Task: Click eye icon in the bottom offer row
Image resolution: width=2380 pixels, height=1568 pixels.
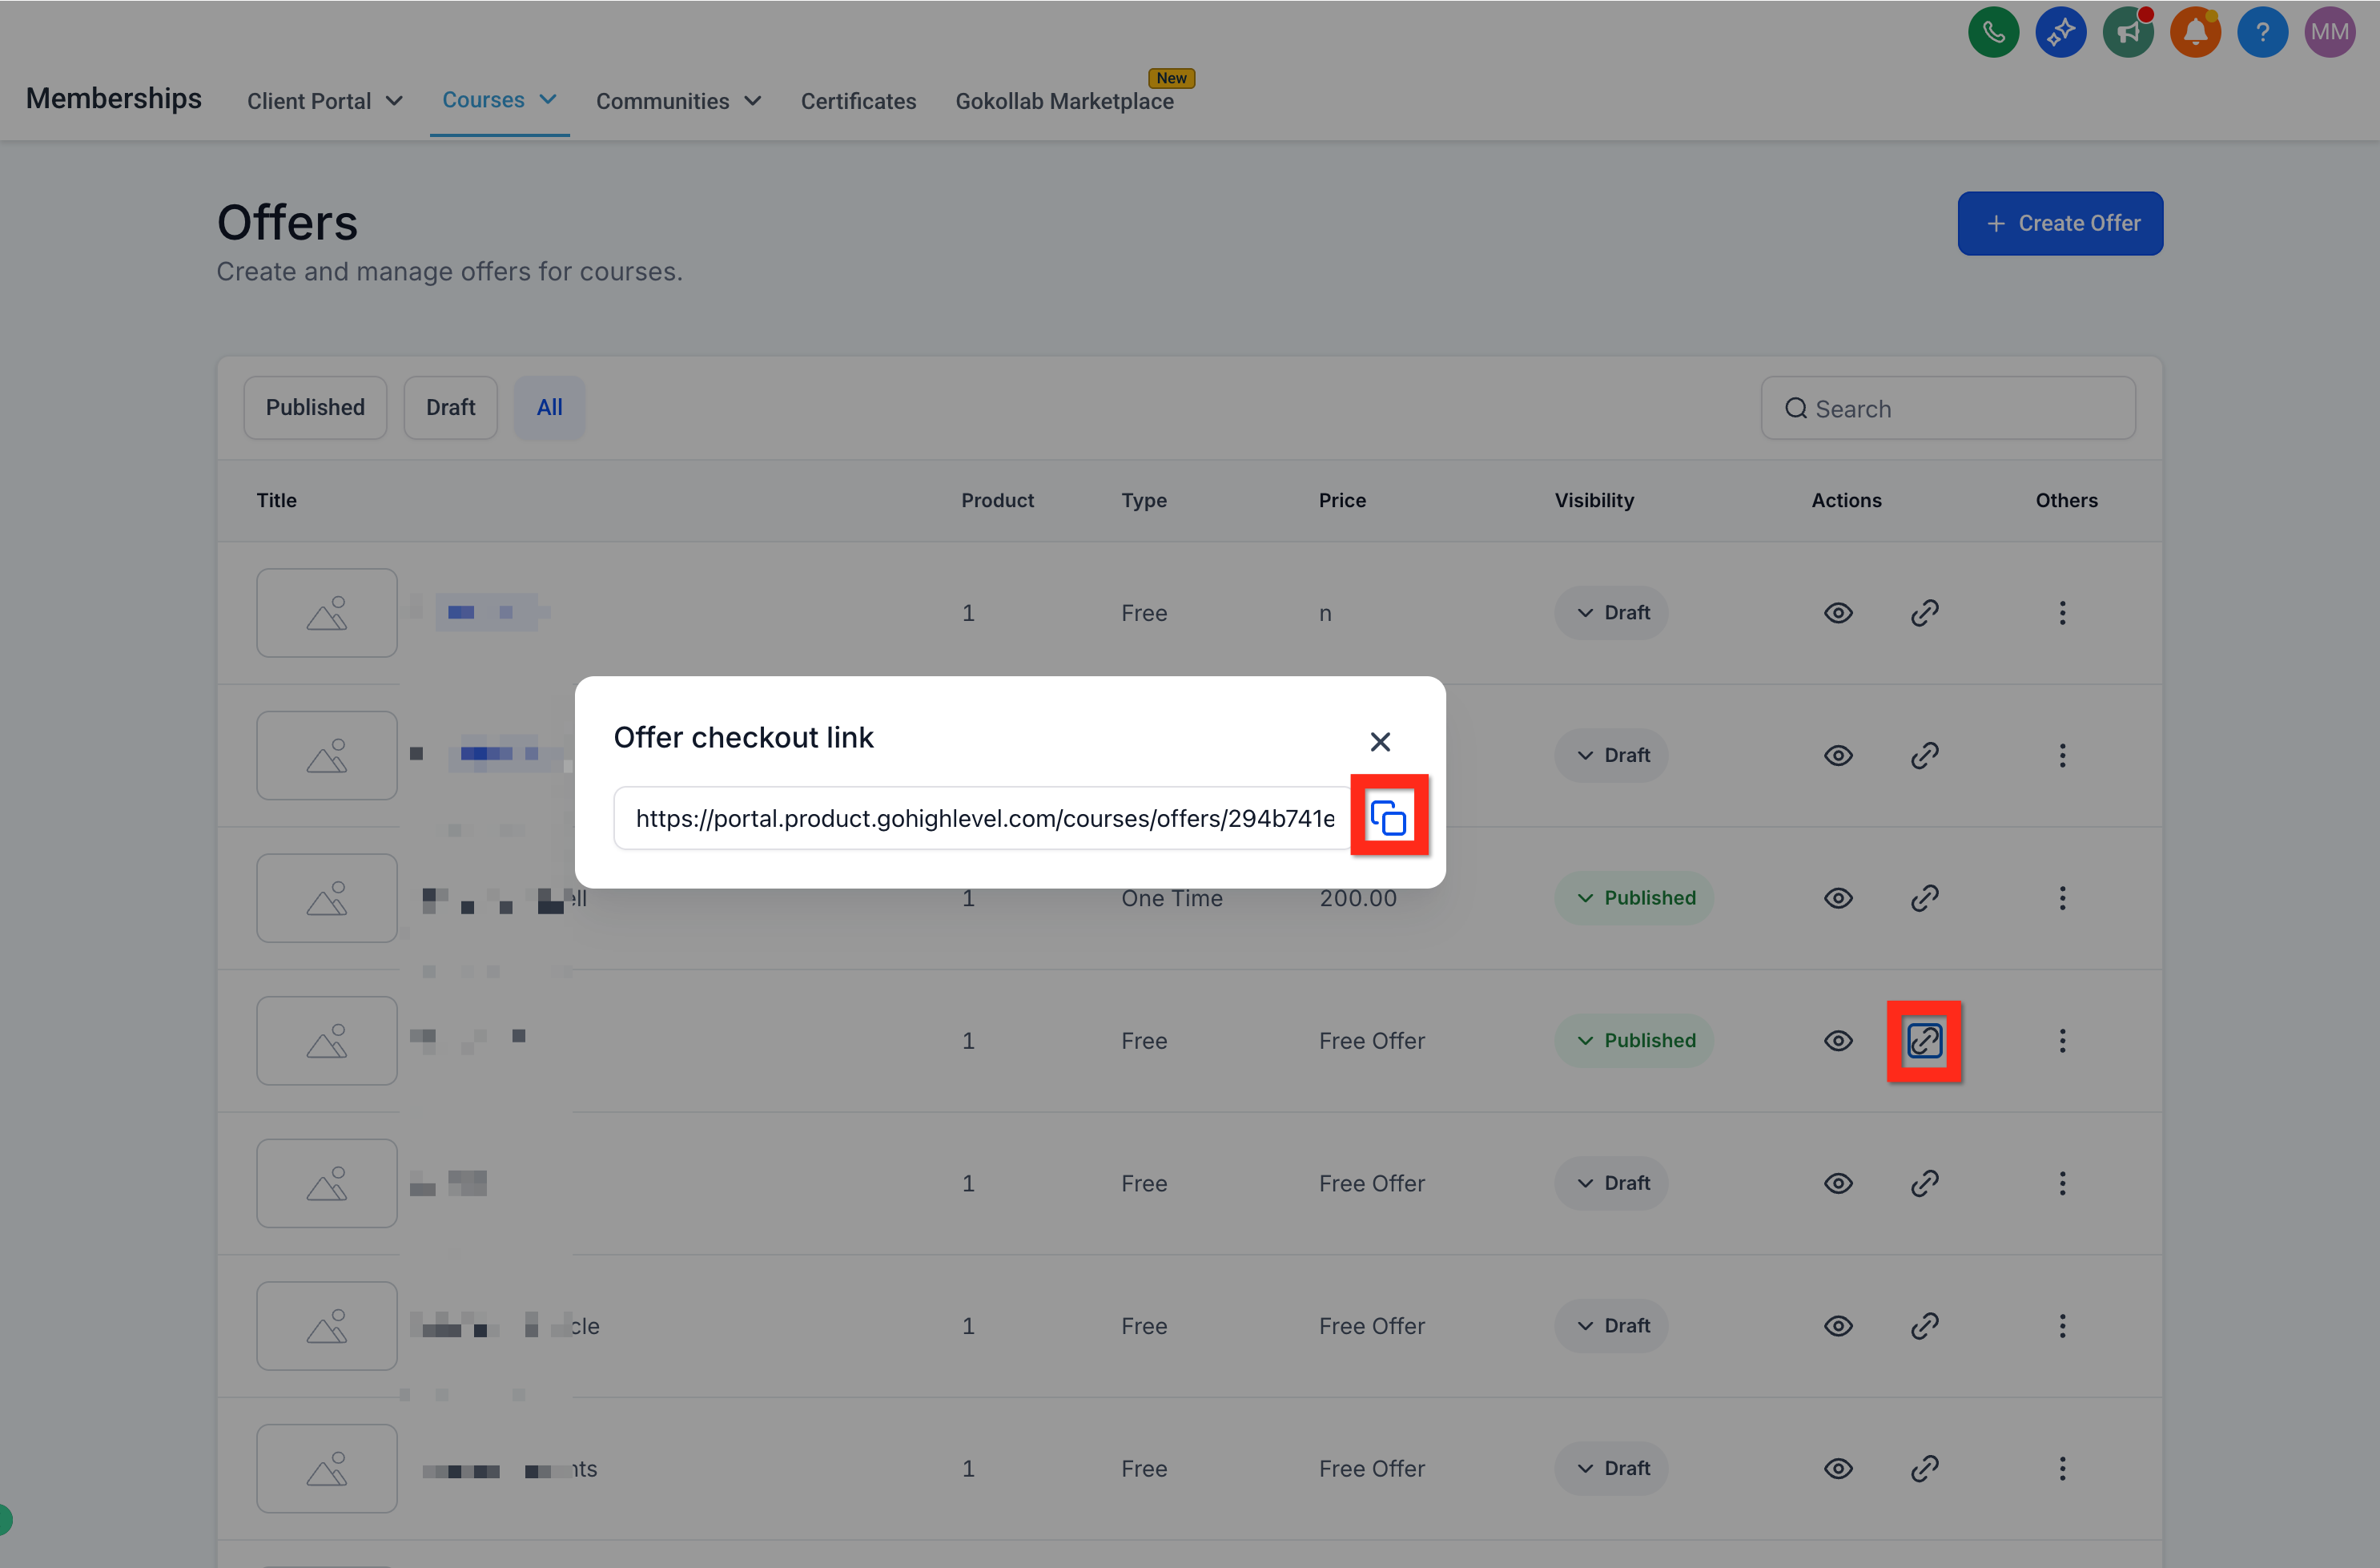Action: (1838, 1468)
